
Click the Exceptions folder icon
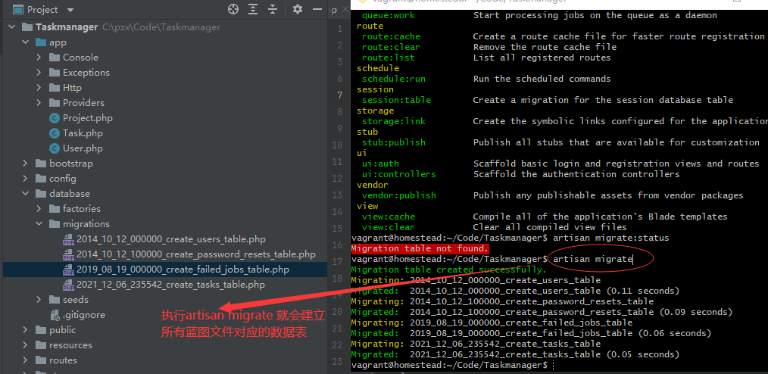(55, 73)
